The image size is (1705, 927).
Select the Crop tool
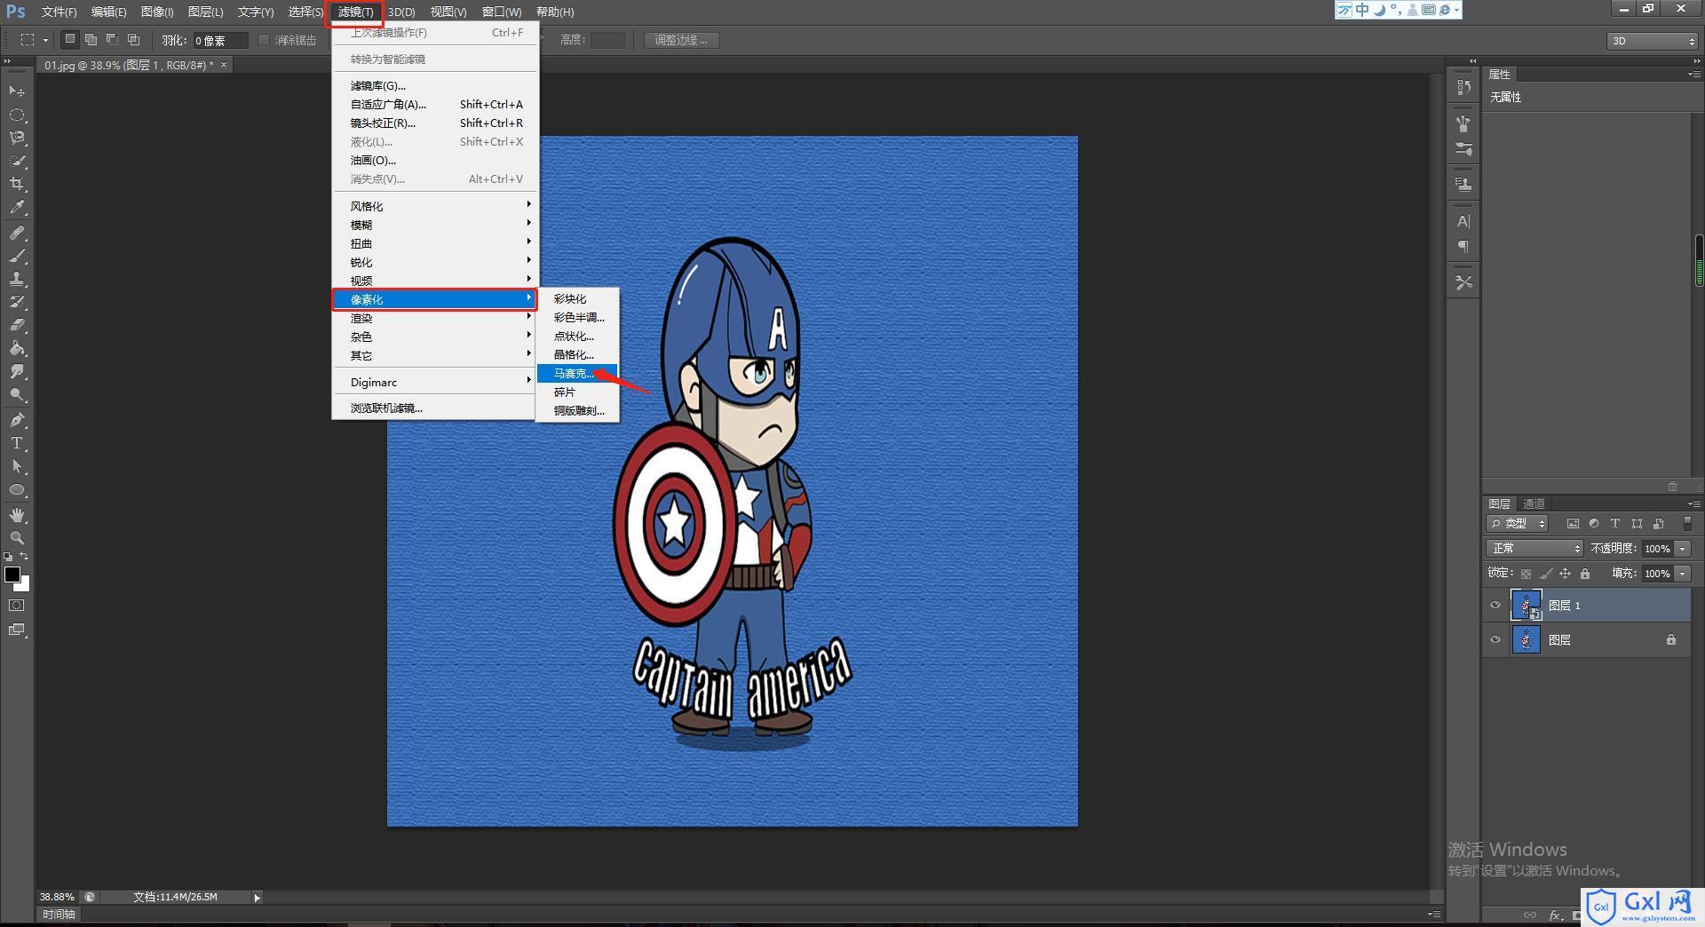(x=17, y=184)
